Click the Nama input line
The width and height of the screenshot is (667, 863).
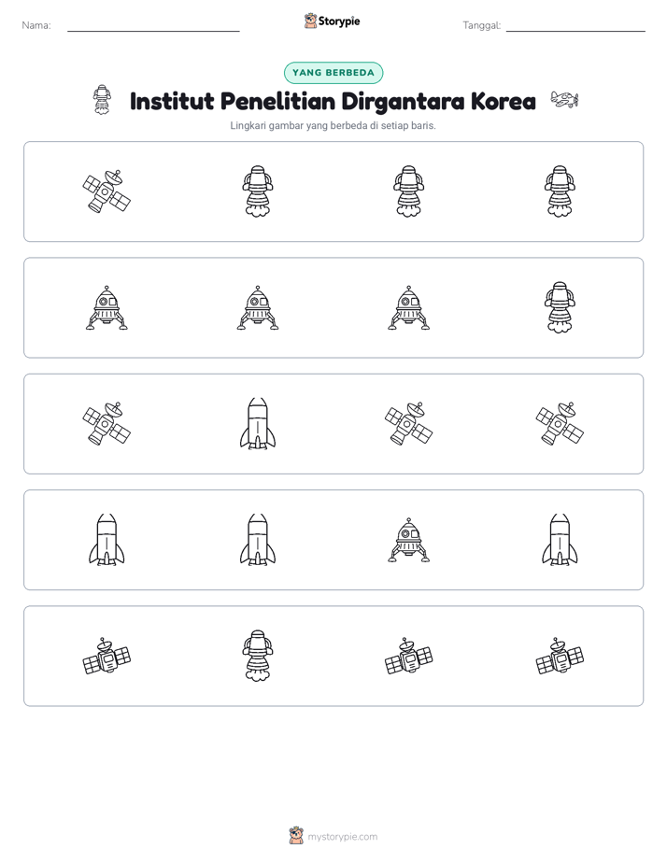(153, 26)
